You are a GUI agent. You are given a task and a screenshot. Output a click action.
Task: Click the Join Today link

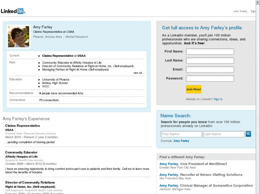[240, 11]
